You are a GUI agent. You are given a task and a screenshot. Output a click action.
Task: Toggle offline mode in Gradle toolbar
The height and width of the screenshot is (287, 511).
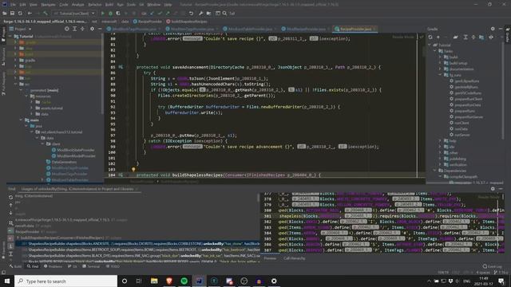pyautogui.click(x=491, y=37)
